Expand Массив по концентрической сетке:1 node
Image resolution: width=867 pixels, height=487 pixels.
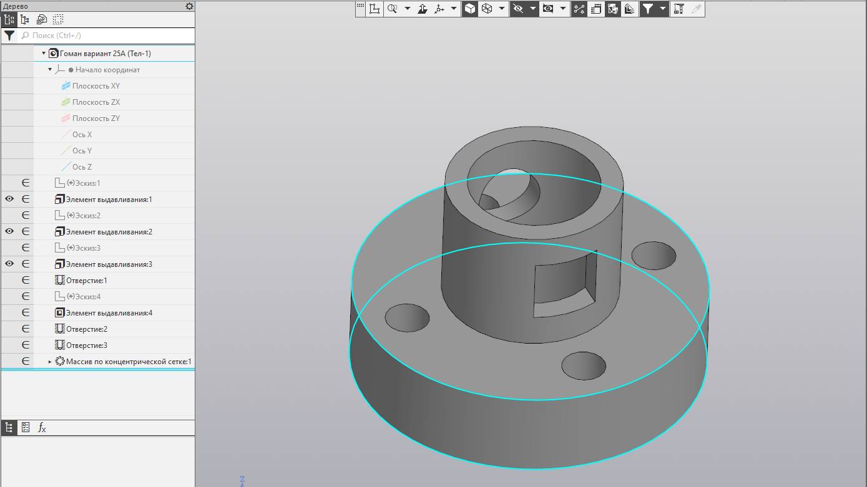[x=51, y=362]
